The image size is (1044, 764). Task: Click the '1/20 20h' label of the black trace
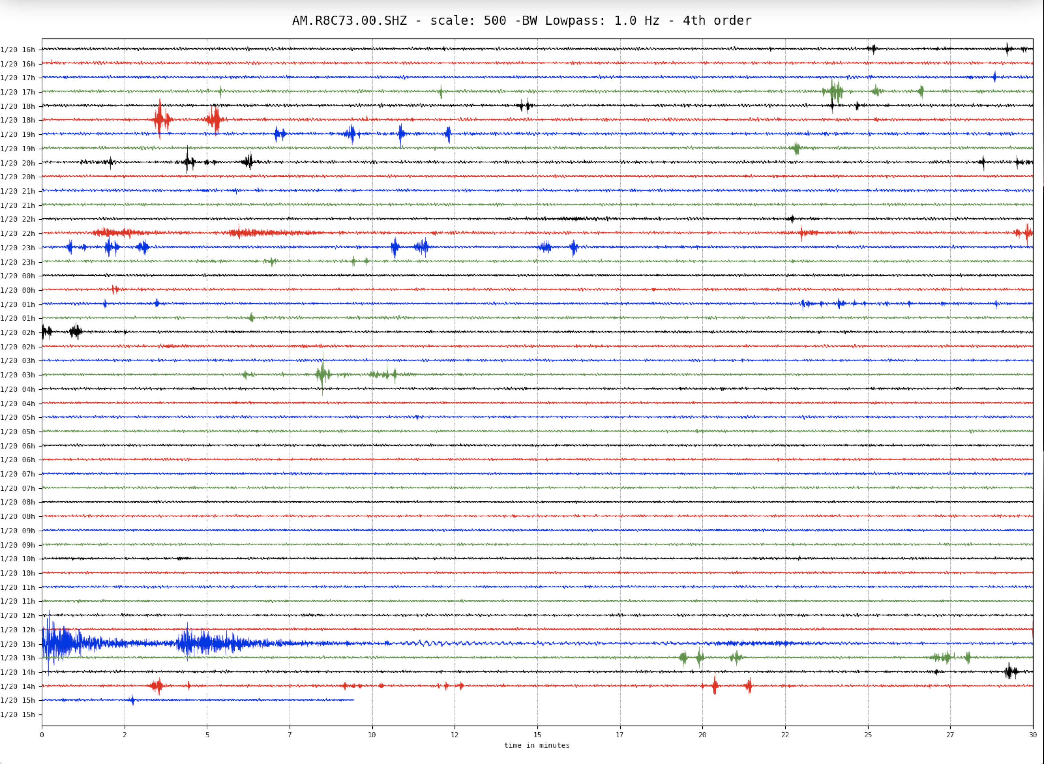pyautogui.click(x=18, y=163)
